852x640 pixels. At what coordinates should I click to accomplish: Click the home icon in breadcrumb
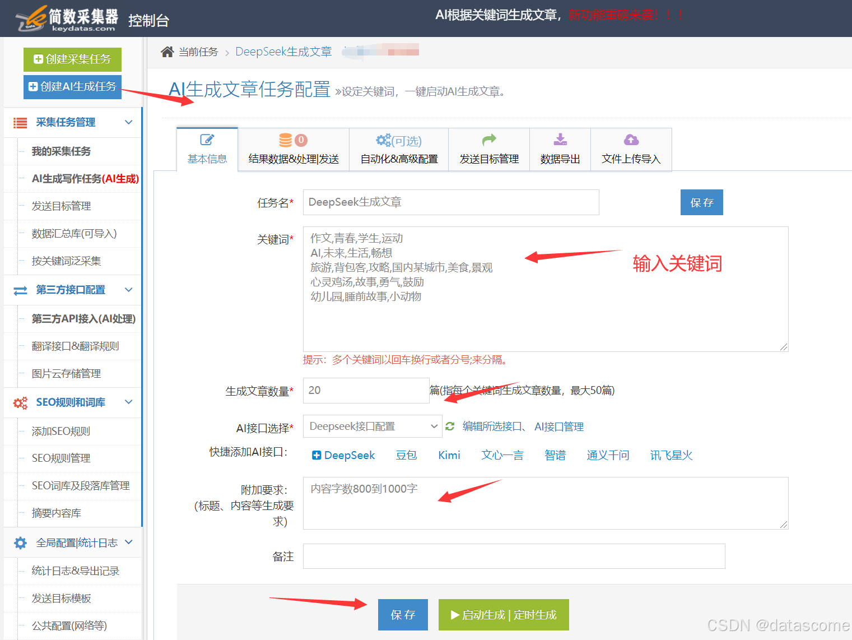click(x=167, y=52)
